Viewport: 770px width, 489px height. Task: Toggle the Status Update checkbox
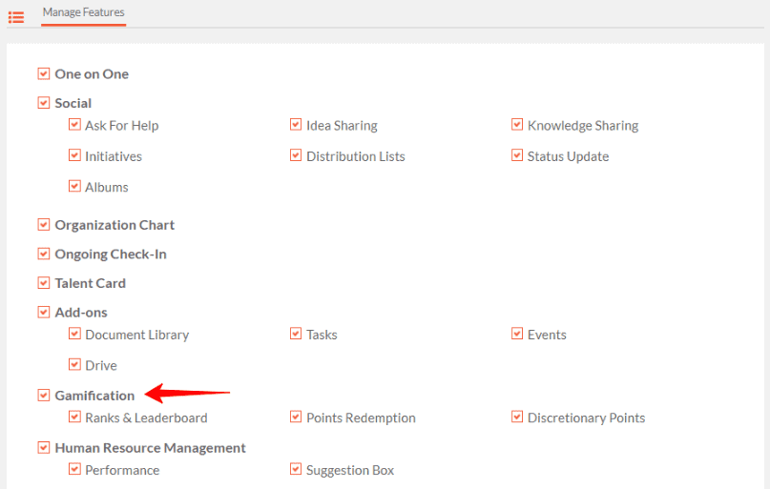click(x=517, y=155)
